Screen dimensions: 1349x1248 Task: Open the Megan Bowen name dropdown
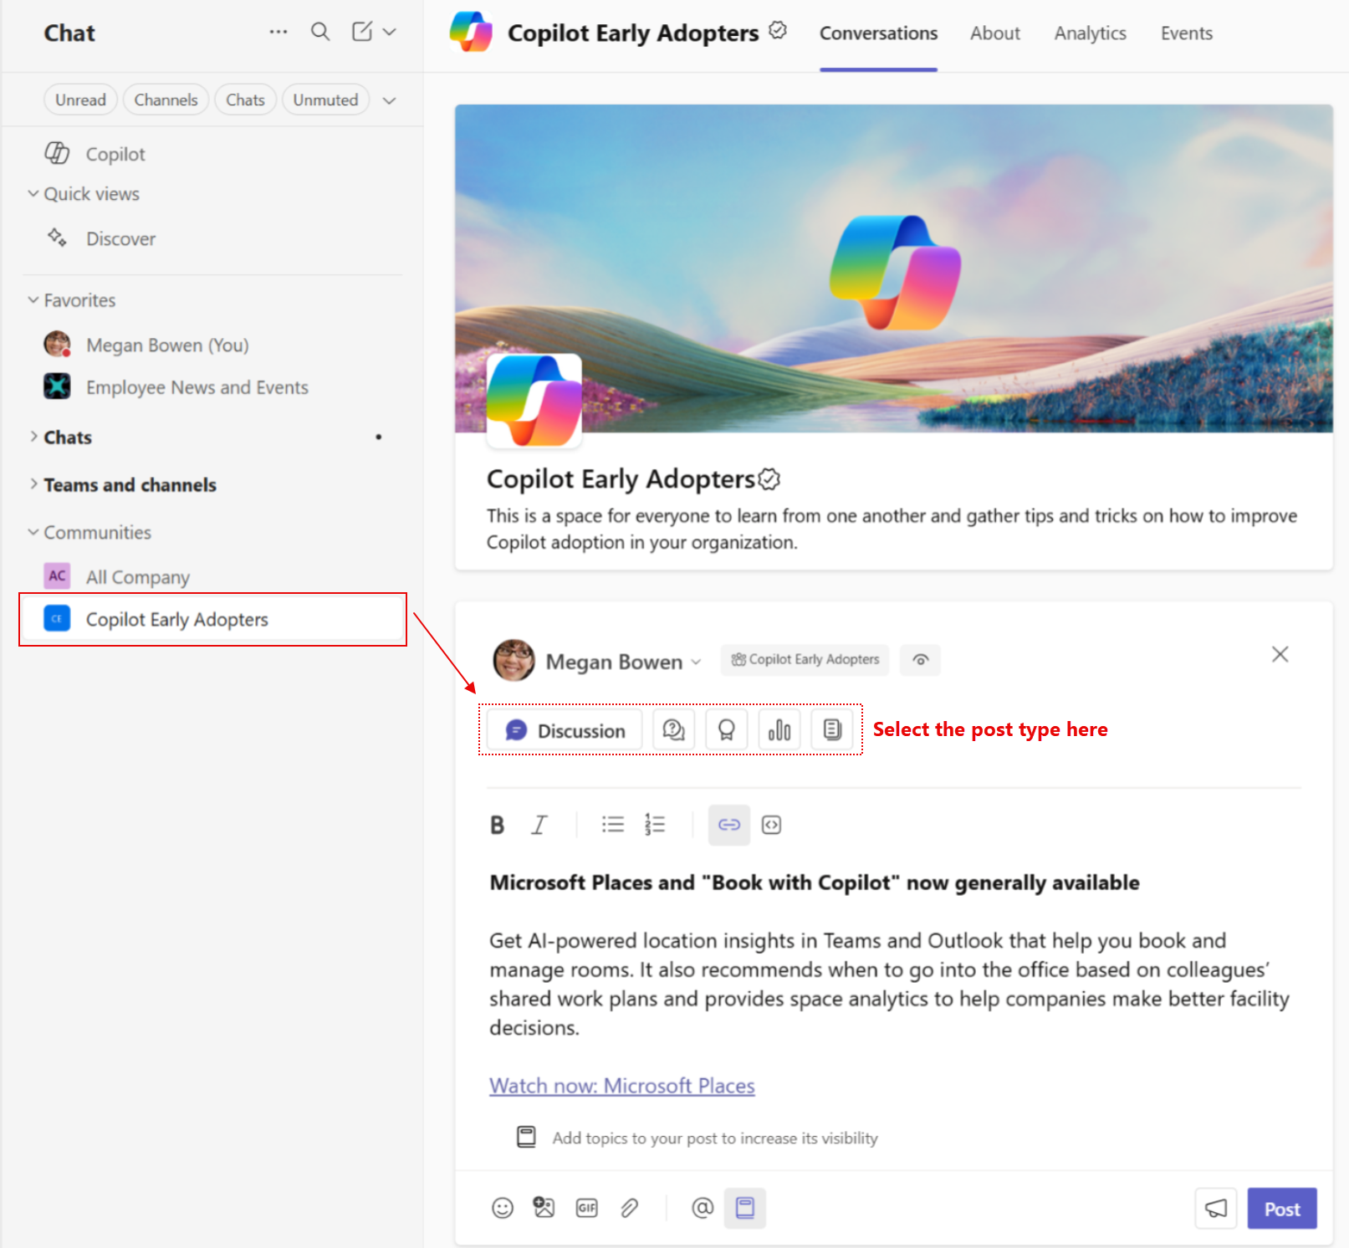(697, 662)
